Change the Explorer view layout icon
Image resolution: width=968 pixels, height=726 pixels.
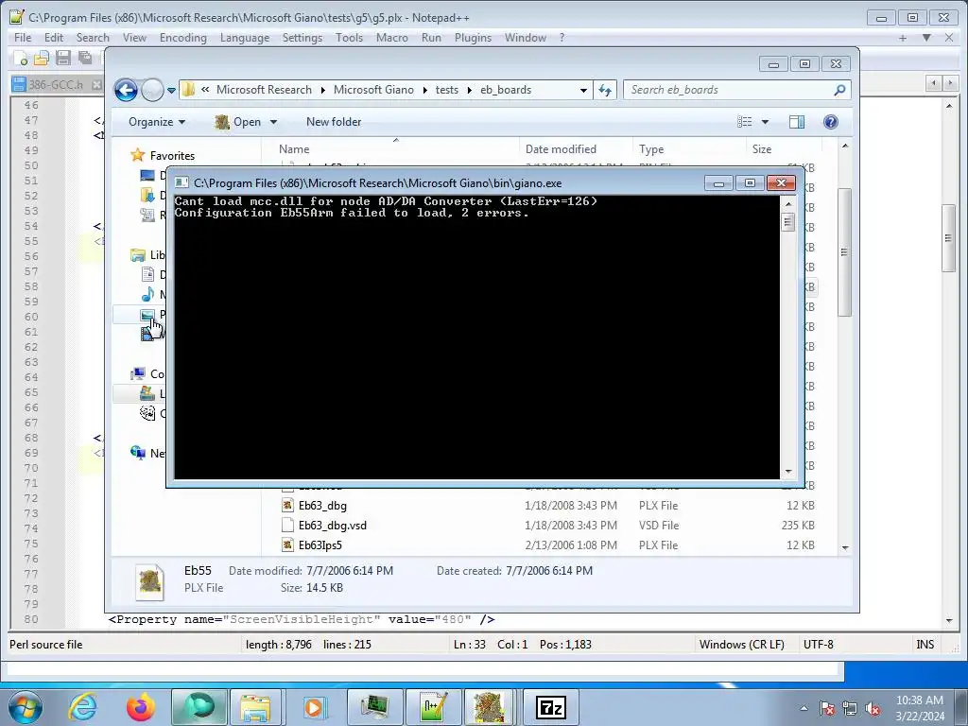point(745,122)
